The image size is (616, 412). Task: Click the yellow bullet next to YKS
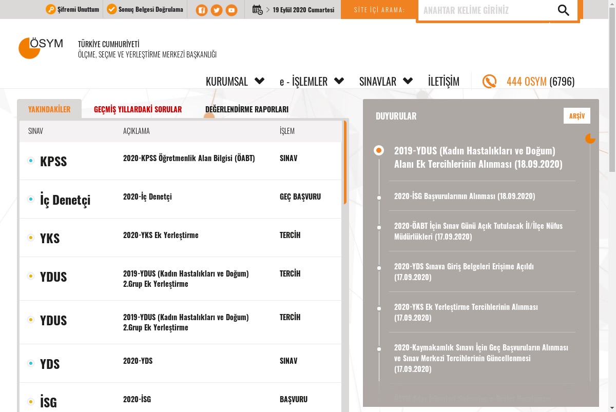point(31,238)
